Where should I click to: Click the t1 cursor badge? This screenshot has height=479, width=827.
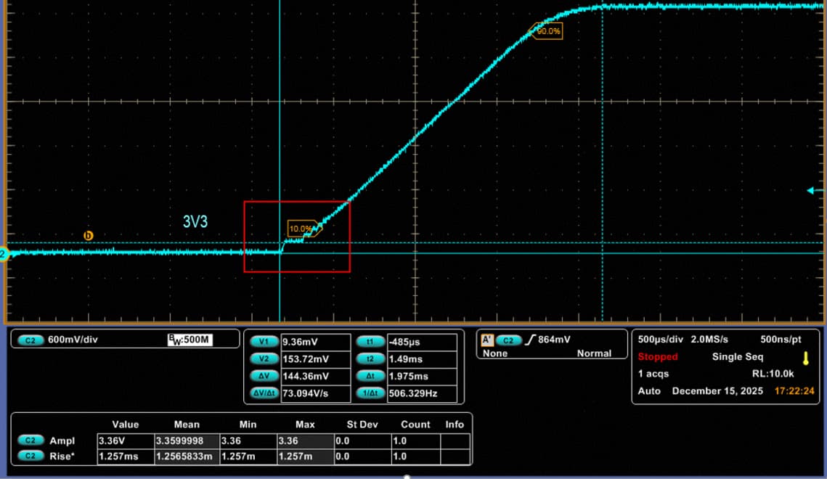[x=370, y=342]
